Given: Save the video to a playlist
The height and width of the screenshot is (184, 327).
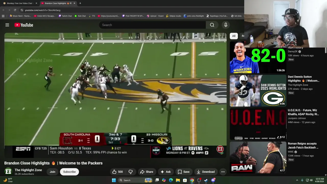Looking at the screenshot, I should [x=183, y=172].
